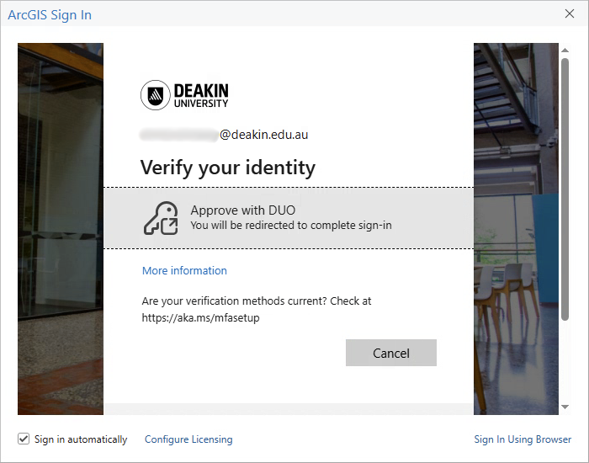Cancel the identity verification
Screen dimensions: 589x463
click(391, 353)
